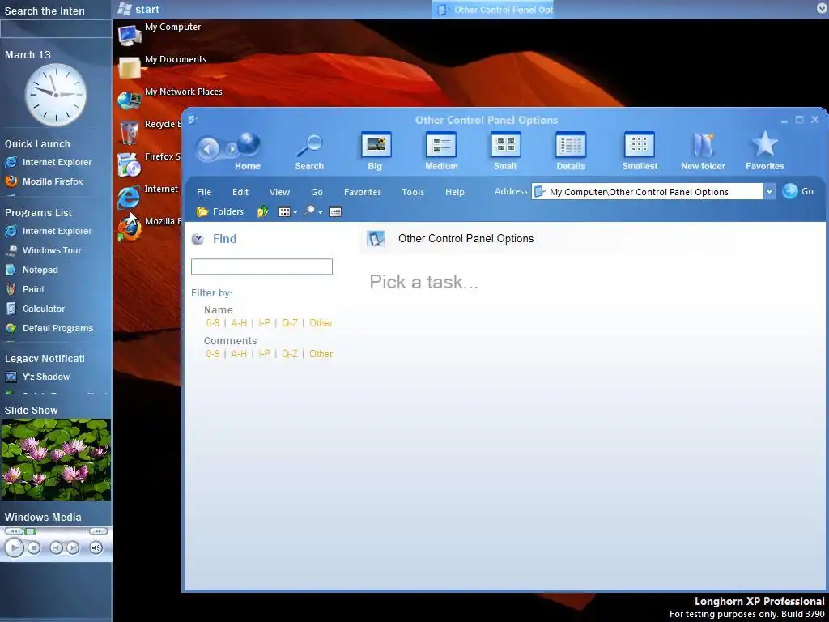The height and width of the screenshot is (622, 829).
Task: Toggle the Folders pane button
Action: 220,211
